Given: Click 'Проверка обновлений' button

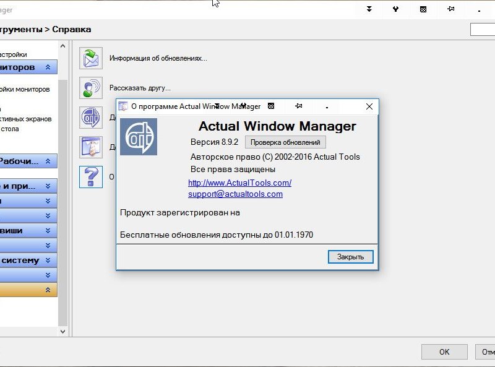Looking at the screenshot, I should (x=285, y=142).
